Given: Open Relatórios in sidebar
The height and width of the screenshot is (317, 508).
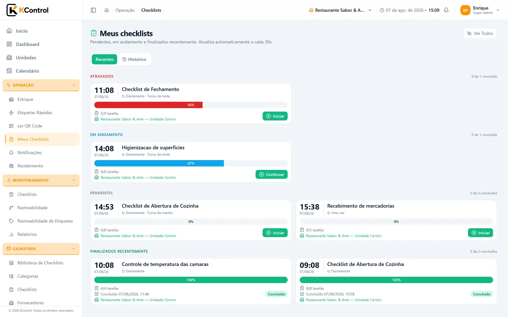Looking at the screenshot, I should click(x=41, y=234).
